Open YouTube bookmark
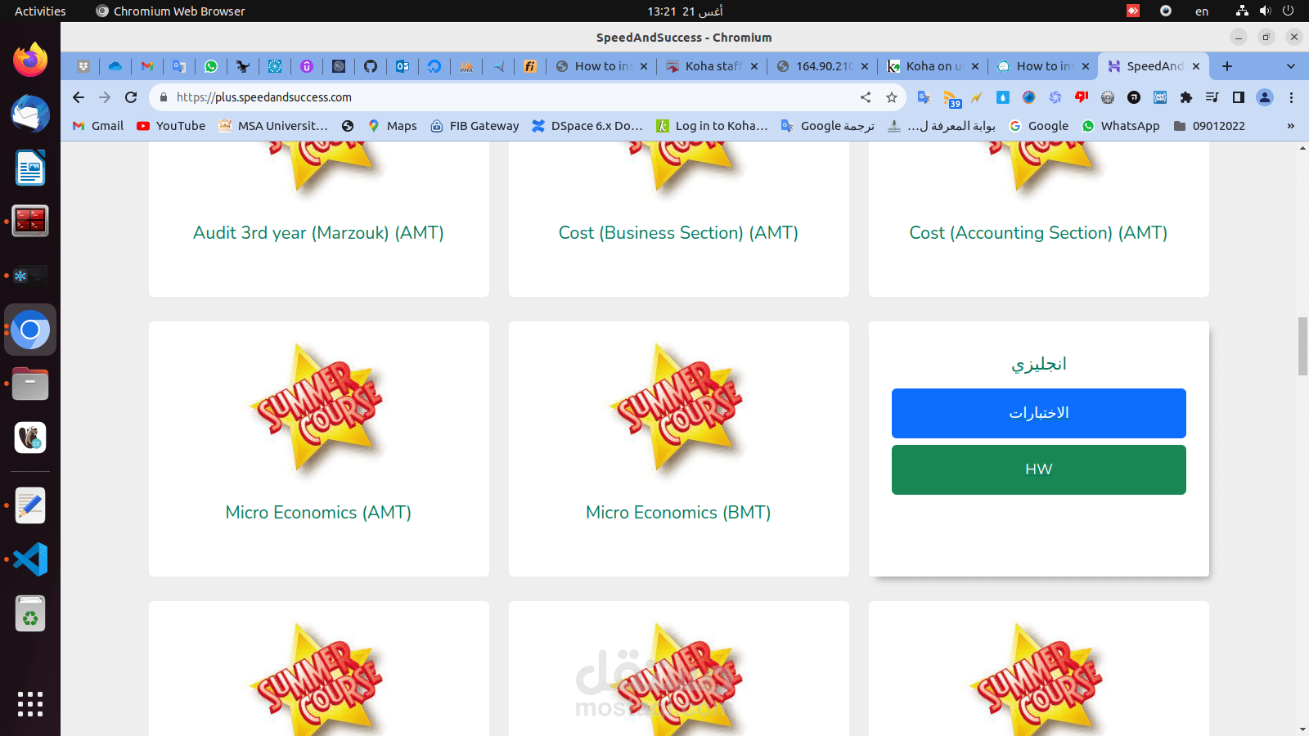The width and height of the screenshot is (1309, 736). [x=171, y=126]
